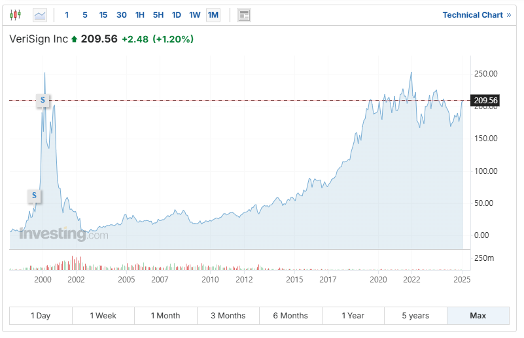Set interval to 30 minutes

[122, 15]
